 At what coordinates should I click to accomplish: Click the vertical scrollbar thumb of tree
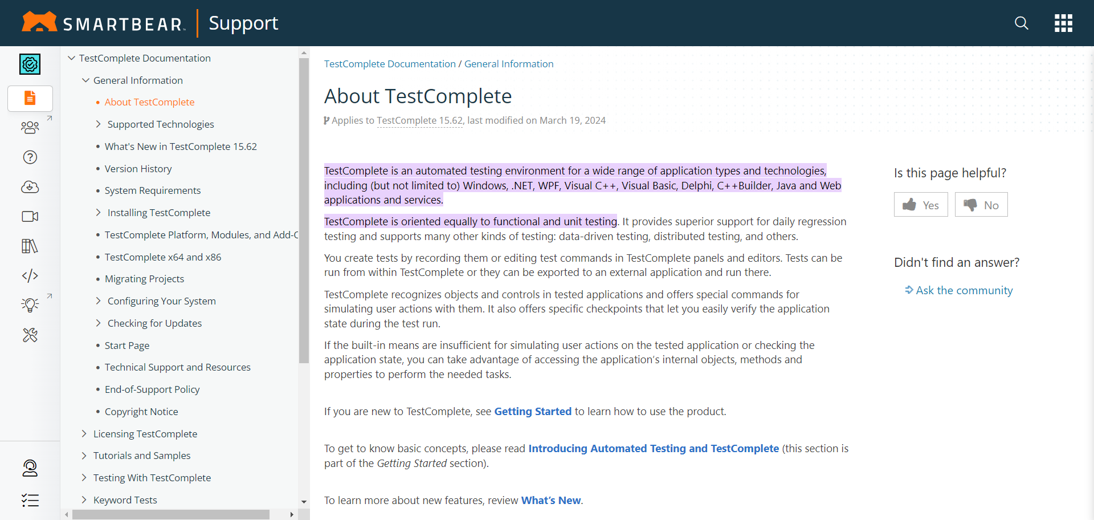tap(304, 210)
